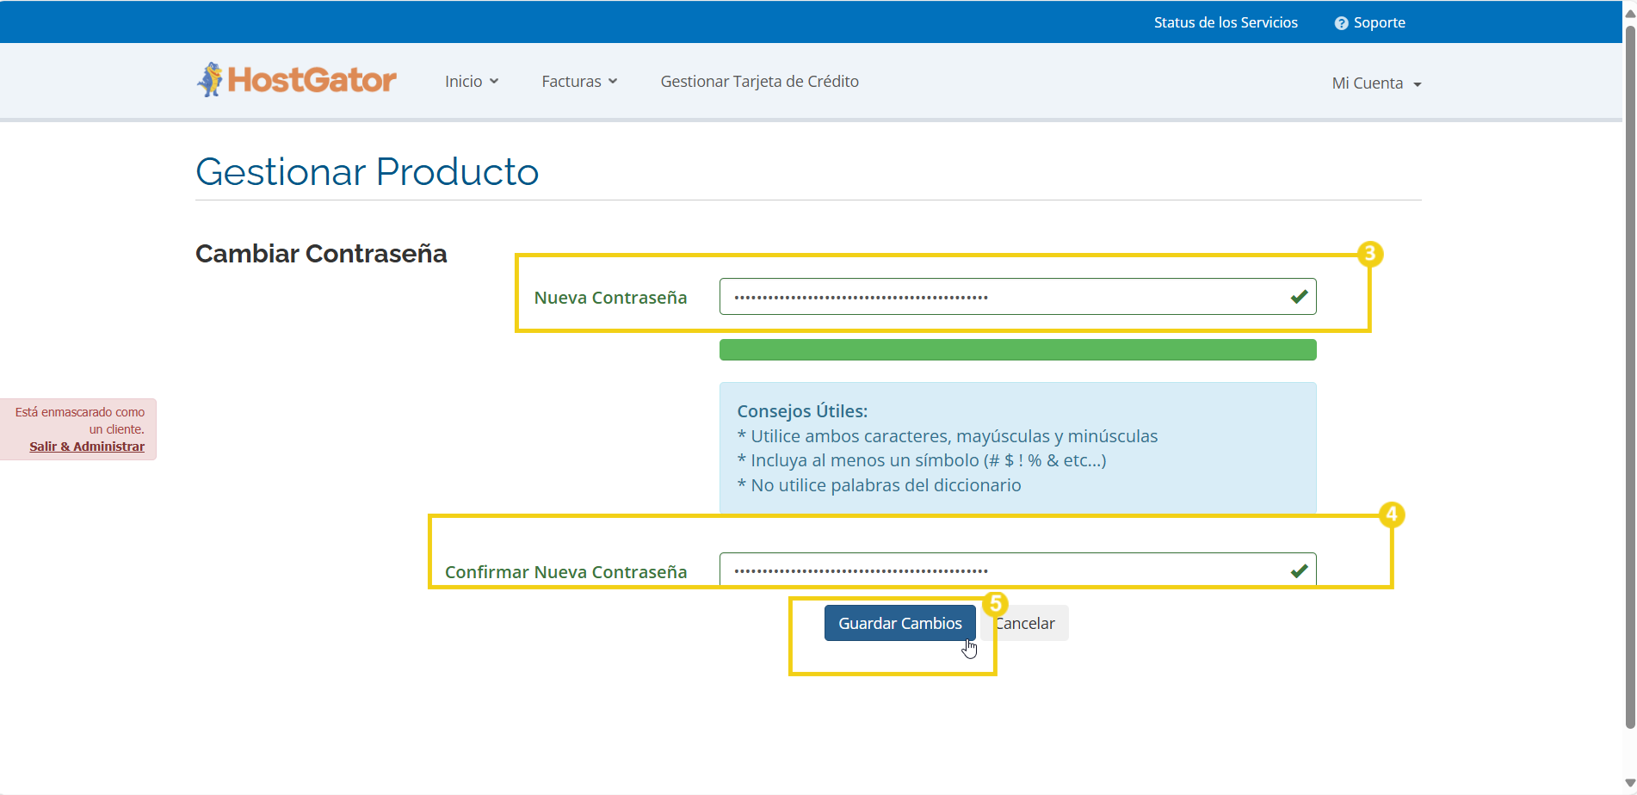This screenshot has width=1637, height=795.
Task: Click the Salir & Administrar link
Action: click(87, 447)
